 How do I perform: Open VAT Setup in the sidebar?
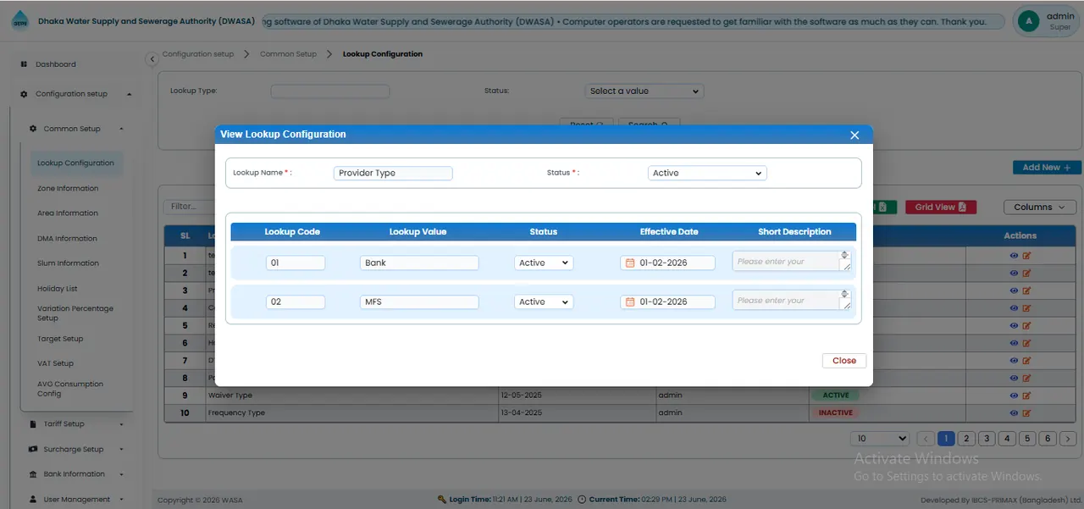pyautogui.click(x=55, y=363)
